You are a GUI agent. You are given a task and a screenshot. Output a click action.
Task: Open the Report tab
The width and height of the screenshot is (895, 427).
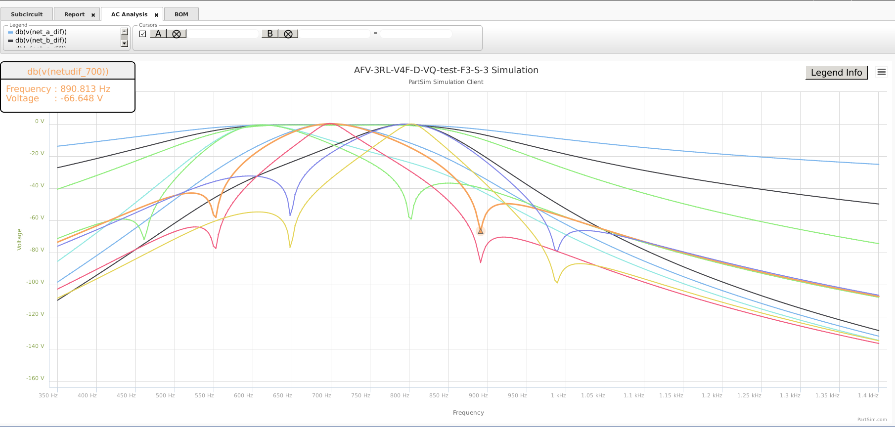tap(74, 14)
